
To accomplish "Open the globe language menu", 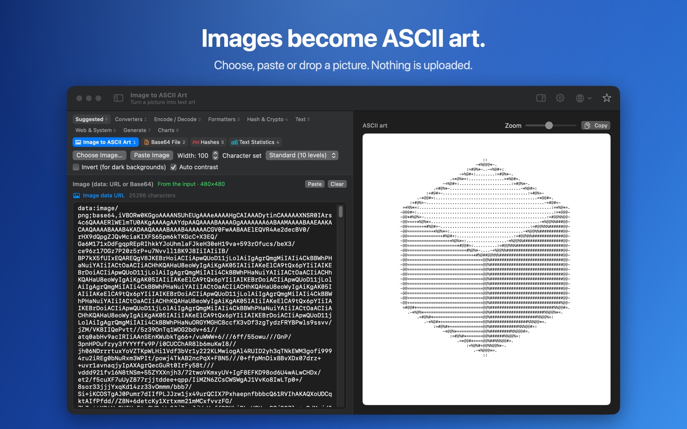I will [583, 98].
